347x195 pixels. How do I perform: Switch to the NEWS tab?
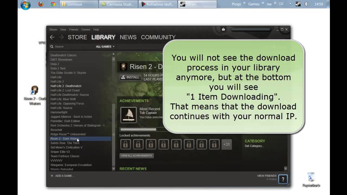point(128,37)
